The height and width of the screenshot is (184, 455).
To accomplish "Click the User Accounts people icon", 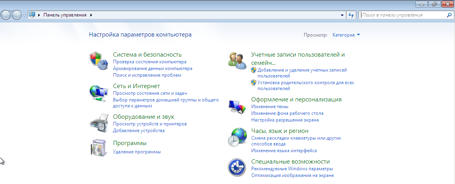I will pos(237,61).
